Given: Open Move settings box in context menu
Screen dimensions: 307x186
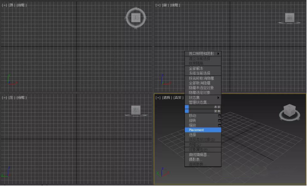Looking at the screenshot, I should [x=219, y=116].
